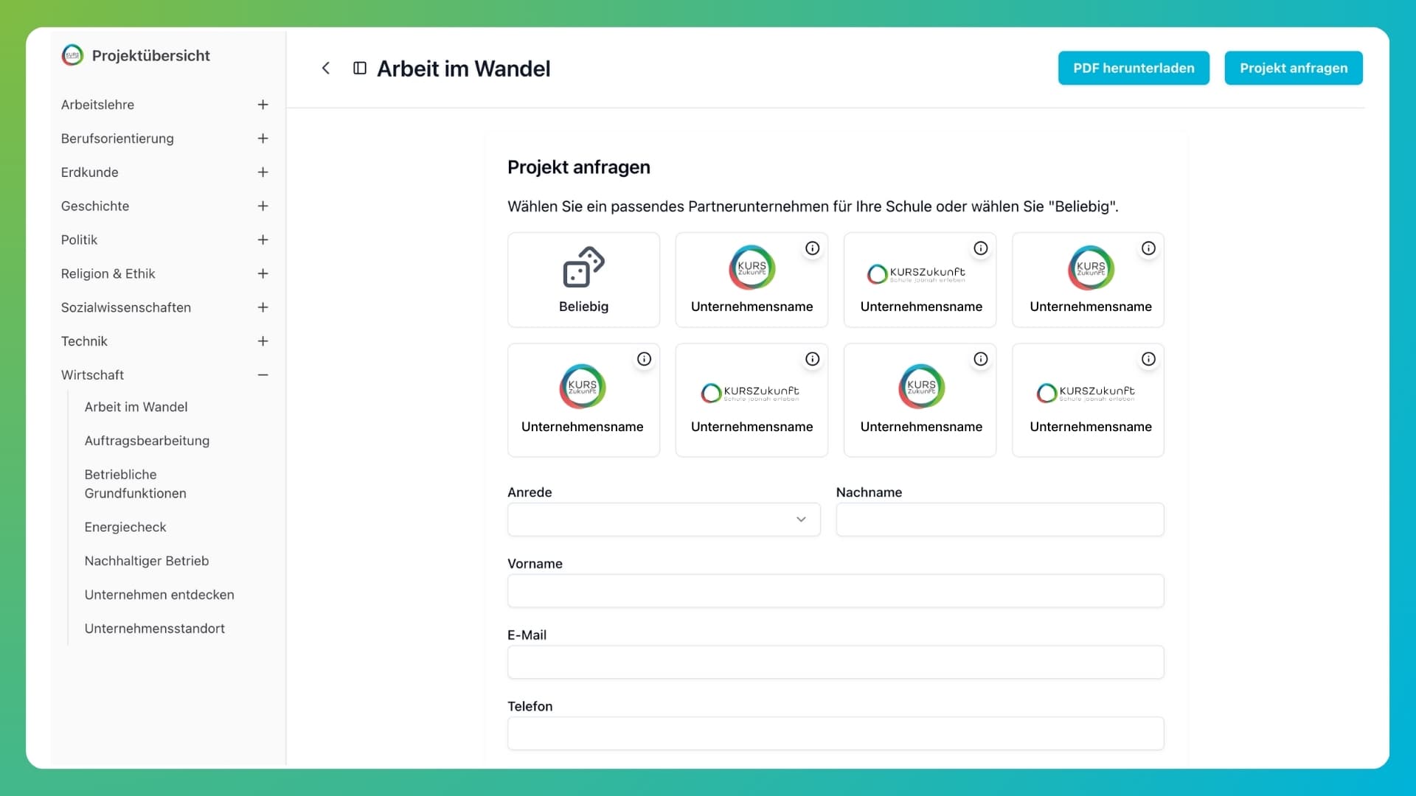Collapse the Wirtschaft category
Screen dimensions: 1416x796
pyautogui.click(x=263, y=374)
